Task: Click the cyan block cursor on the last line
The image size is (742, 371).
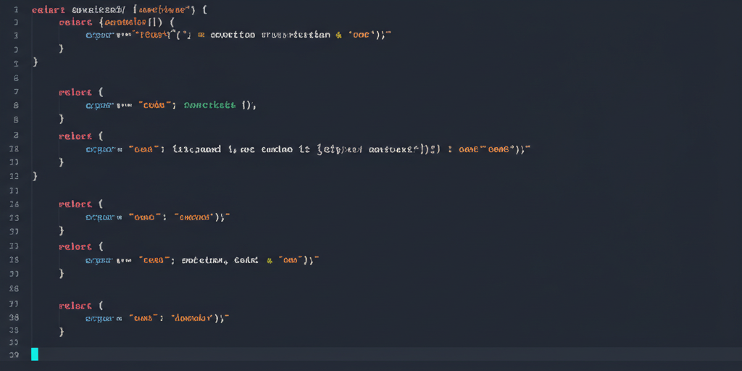Action: tap(35, 354)
